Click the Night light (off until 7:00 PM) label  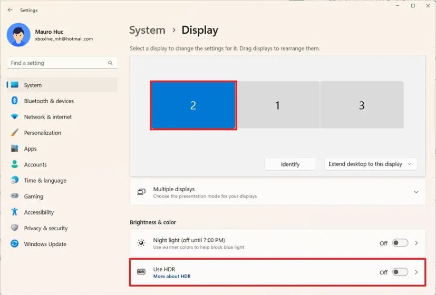(x=189, y=240)
